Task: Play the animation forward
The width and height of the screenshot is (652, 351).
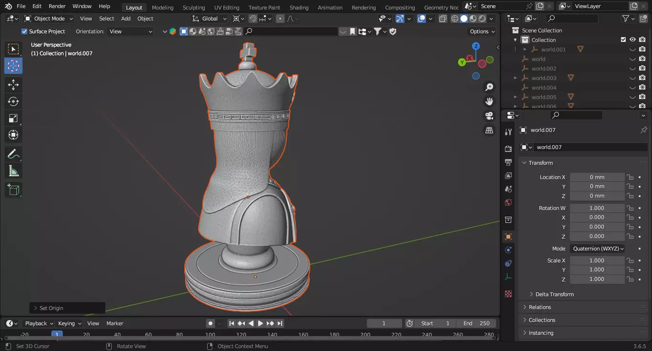Action: coord(261,323)
